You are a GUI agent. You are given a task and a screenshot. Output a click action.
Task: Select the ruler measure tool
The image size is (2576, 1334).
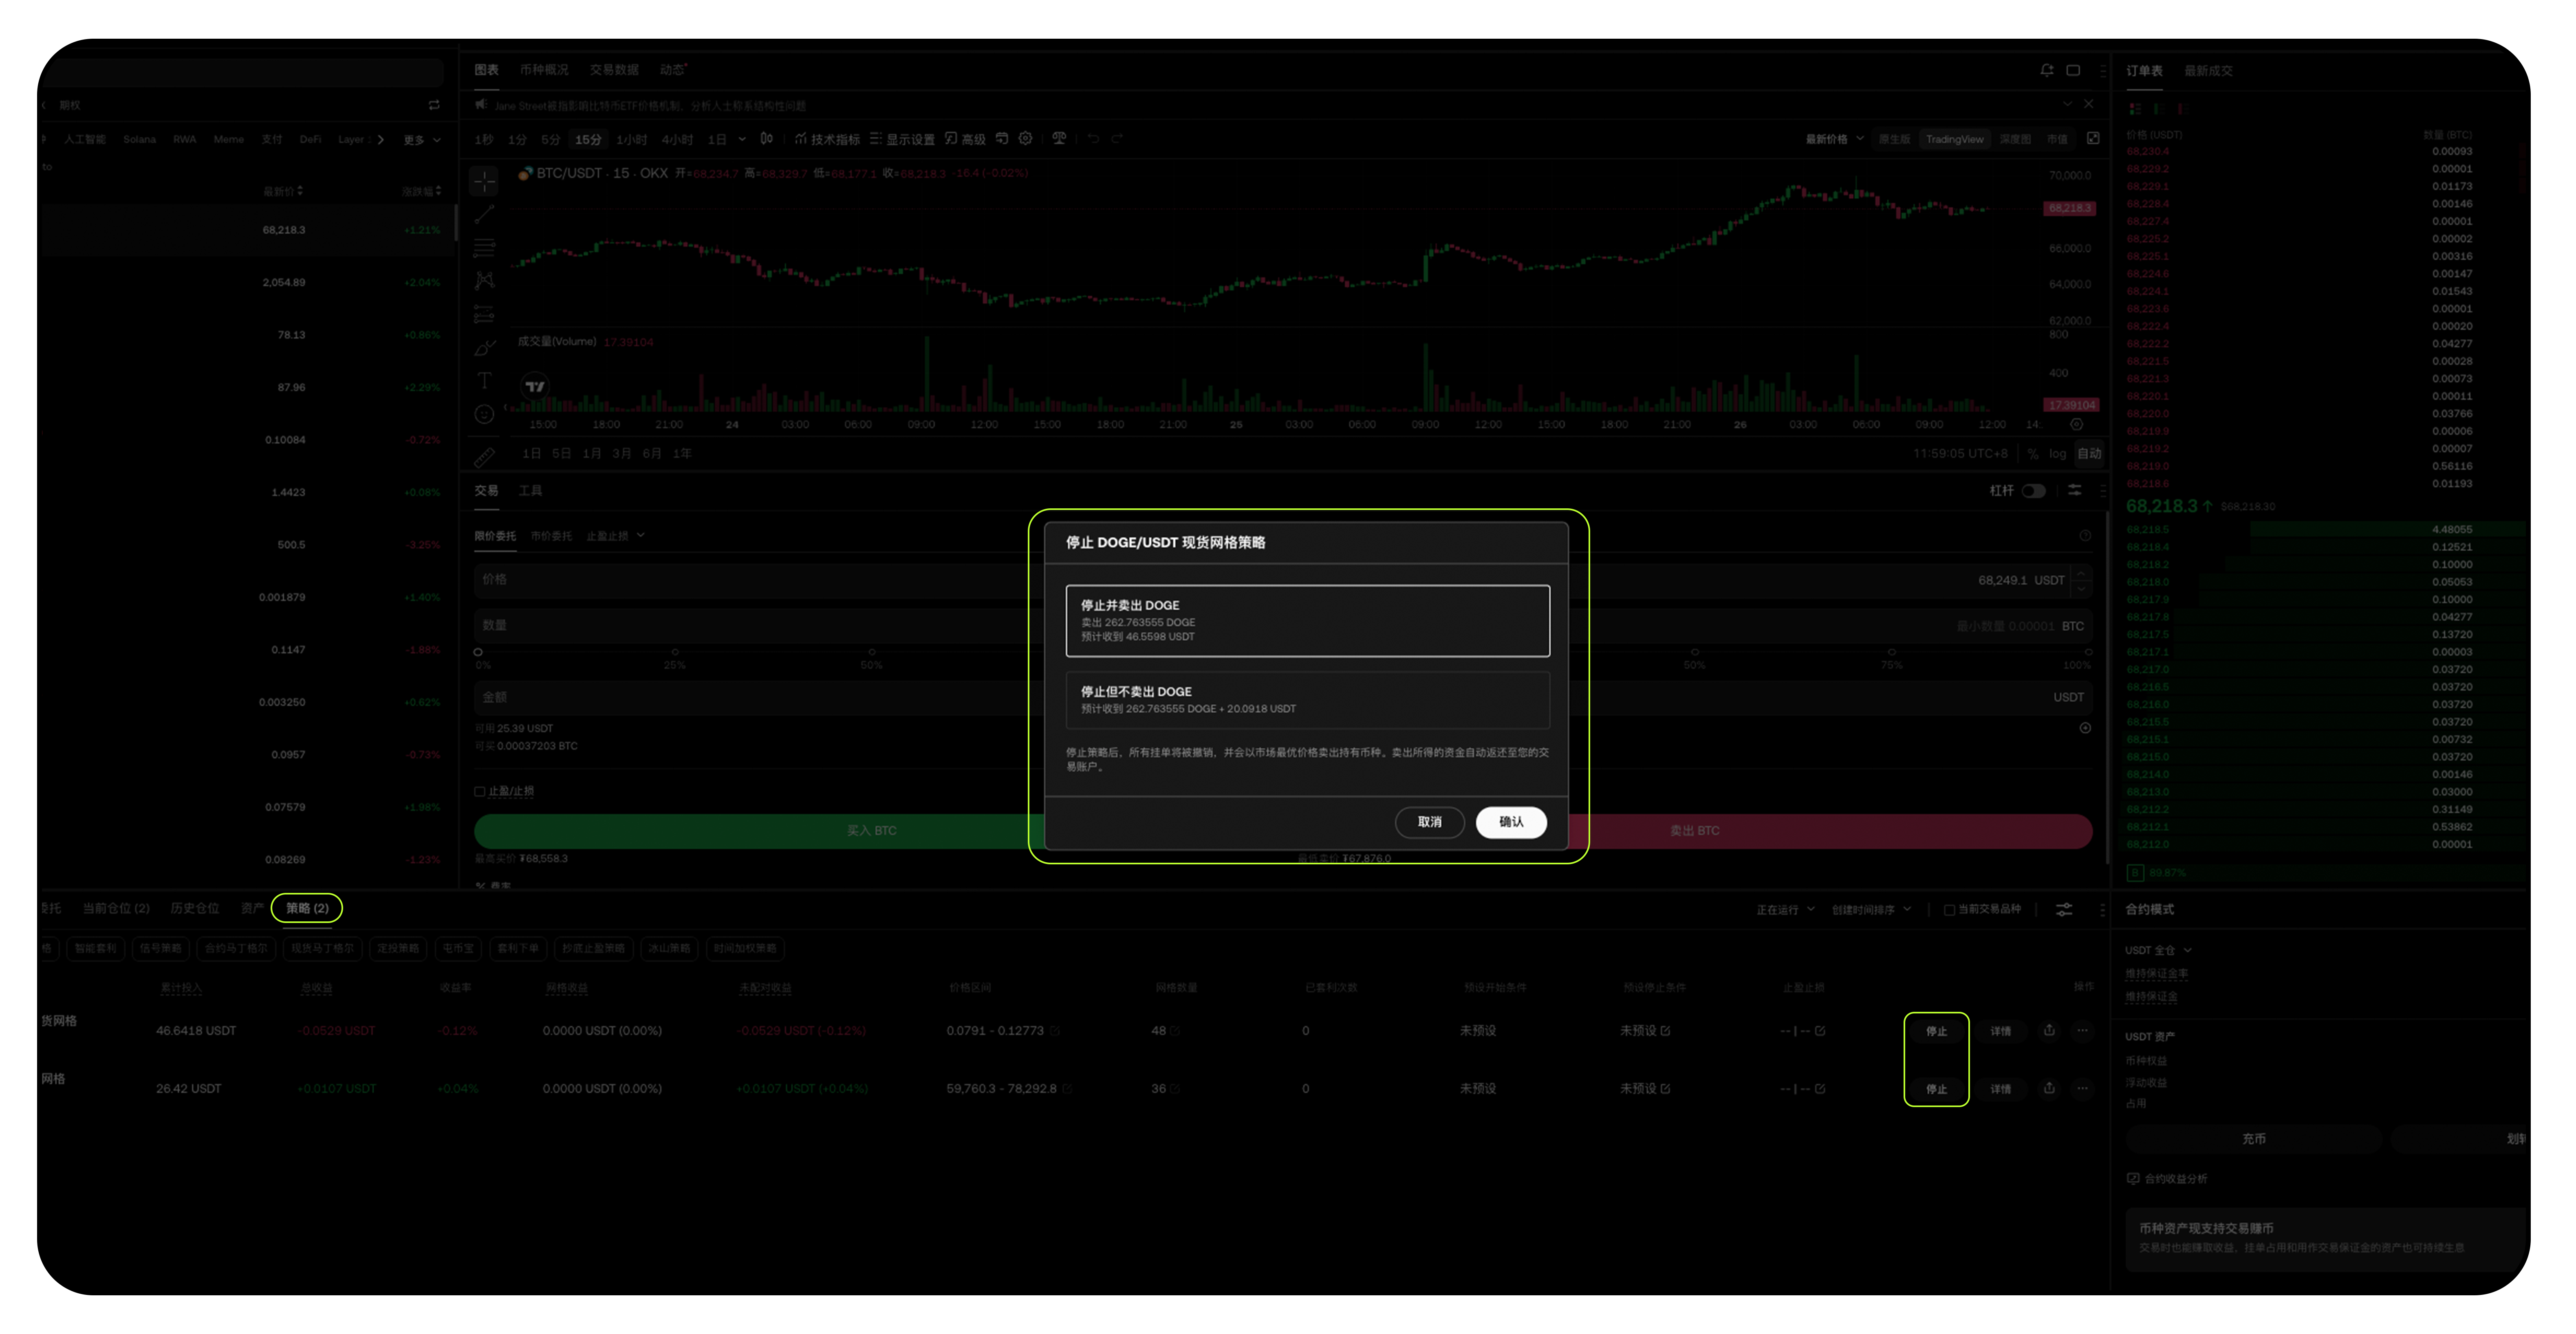(x=484, y=458)
